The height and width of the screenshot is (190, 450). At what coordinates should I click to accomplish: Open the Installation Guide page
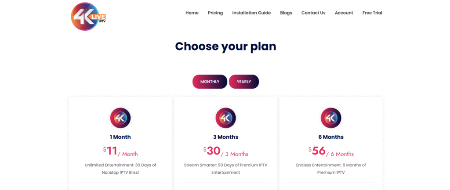[x=251, y=13]
